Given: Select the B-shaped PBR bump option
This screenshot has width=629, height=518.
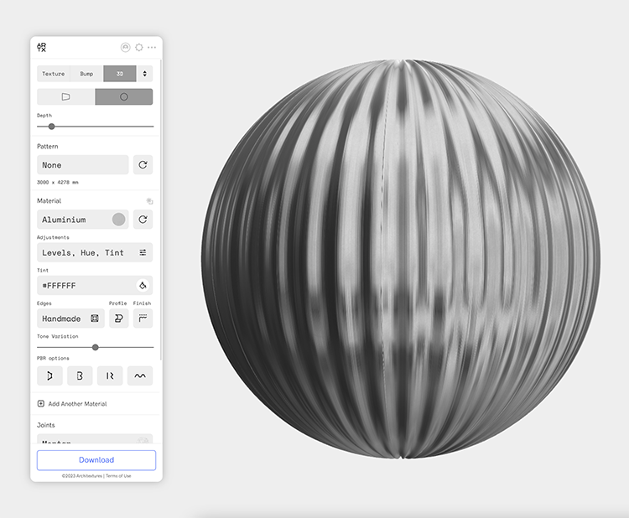Looking at the screenshot, I should pos(80,376).
